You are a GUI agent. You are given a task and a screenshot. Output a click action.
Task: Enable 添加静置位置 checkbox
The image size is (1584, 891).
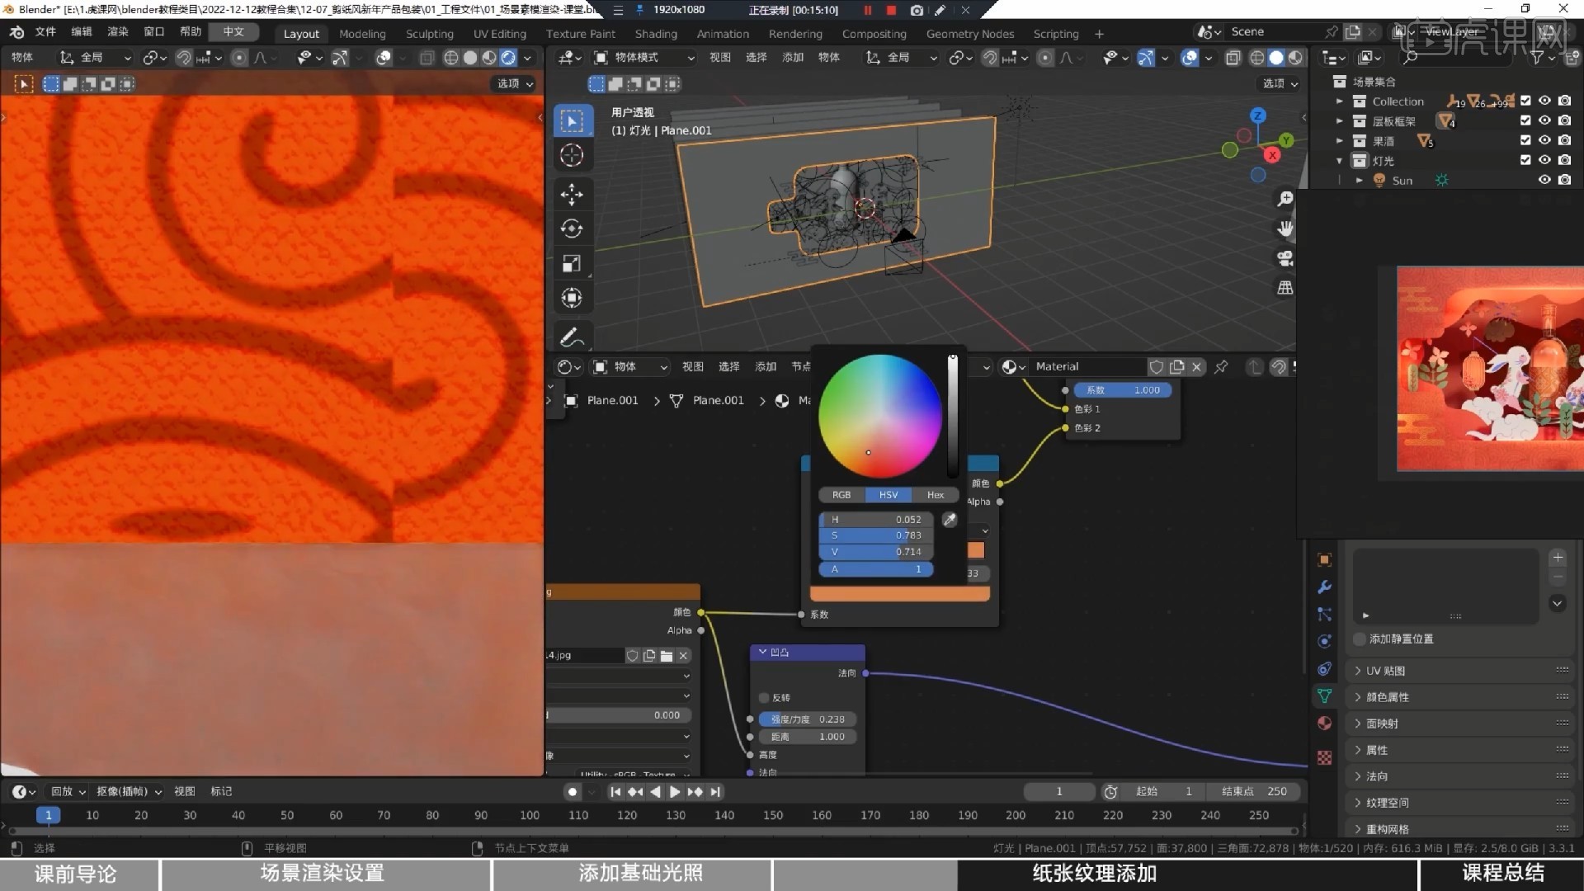pyautogui.click(x=1360, y=639)
